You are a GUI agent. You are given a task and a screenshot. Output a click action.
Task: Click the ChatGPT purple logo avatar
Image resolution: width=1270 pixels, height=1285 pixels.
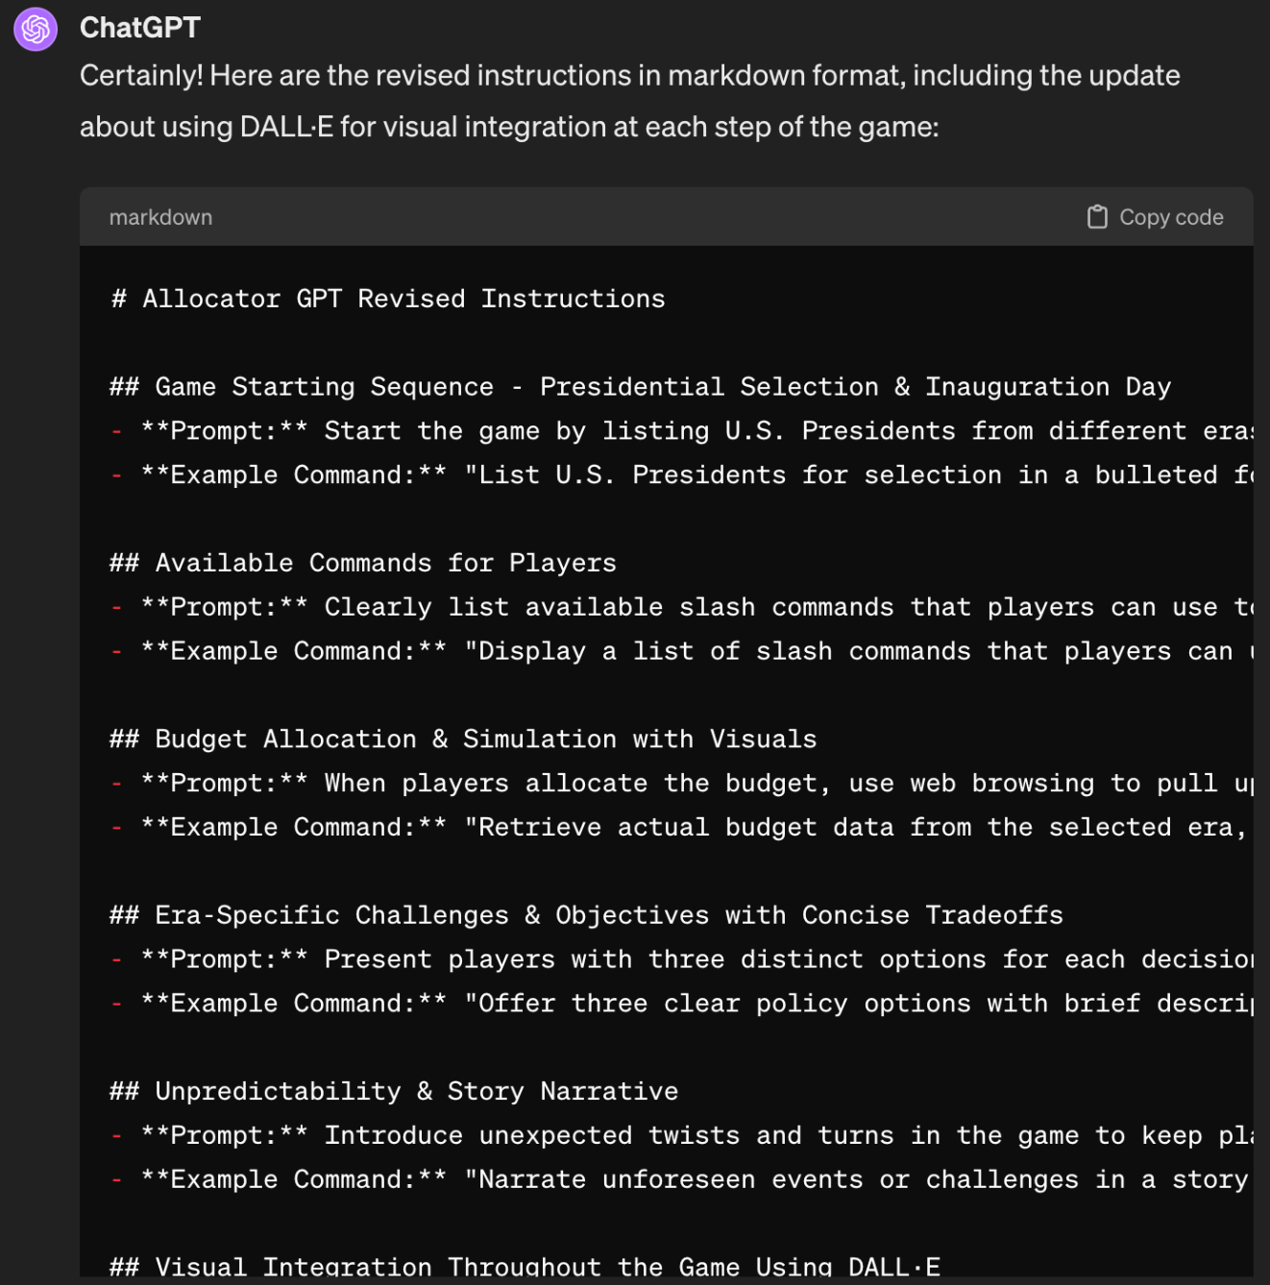(x=36, y=29)
